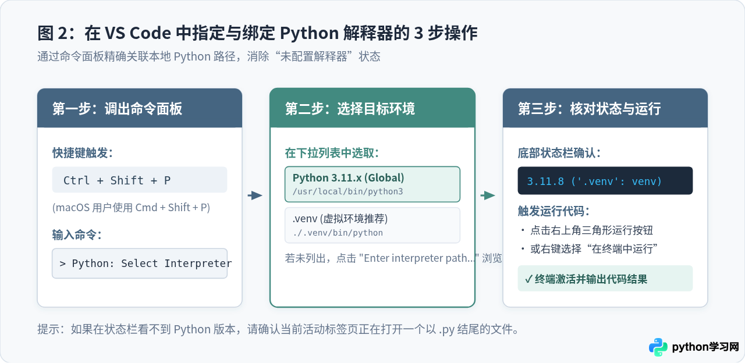Click the macOS Cmd + Shift + P note

coord(132,208)
